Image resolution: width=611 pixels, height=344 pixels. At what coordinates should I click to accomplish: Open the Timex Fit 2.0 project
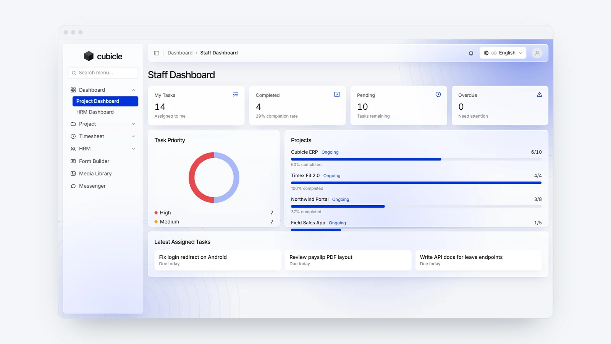305,176
